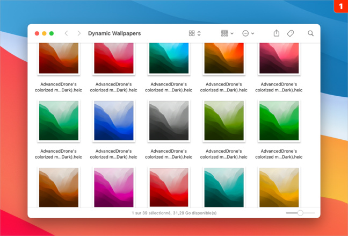Screen dimensions: 348x236
Task: Click the red close window button
Action: click(37, 33)
